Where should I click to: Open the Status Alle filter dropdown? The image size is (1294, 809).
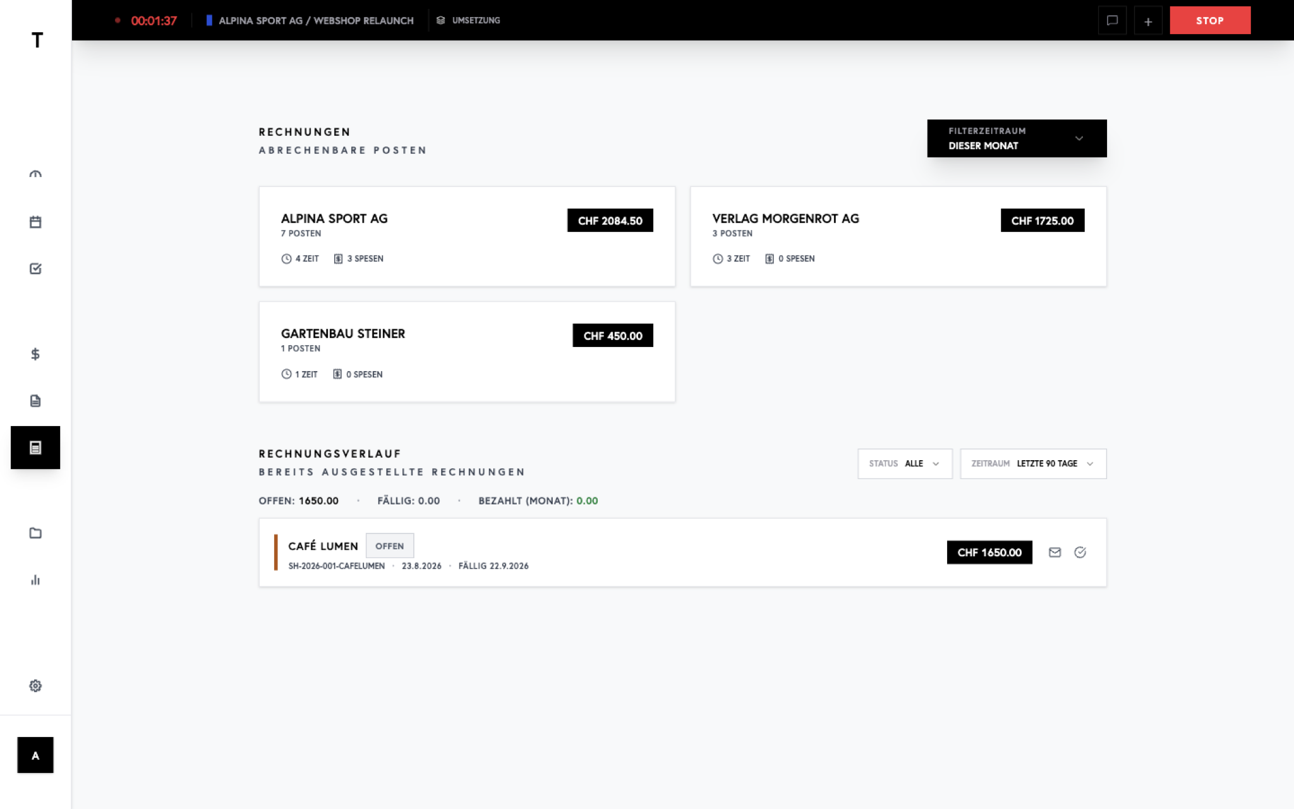[905, 464]
